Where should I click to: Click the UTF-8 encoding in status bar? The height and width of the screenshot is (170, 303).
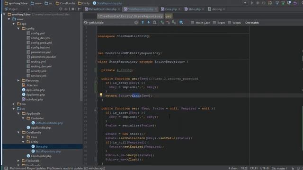[265, 168]
